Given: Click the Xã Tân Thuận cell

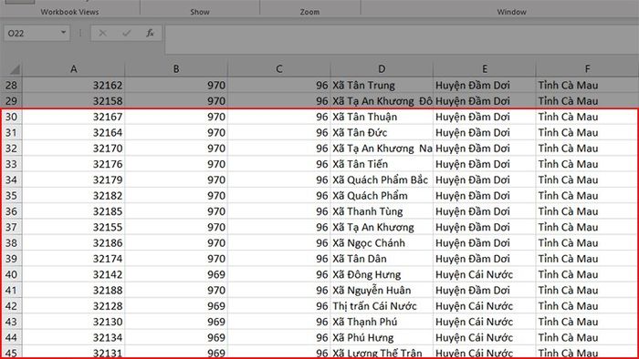Looking at the screenshot, I should [382, 117].
